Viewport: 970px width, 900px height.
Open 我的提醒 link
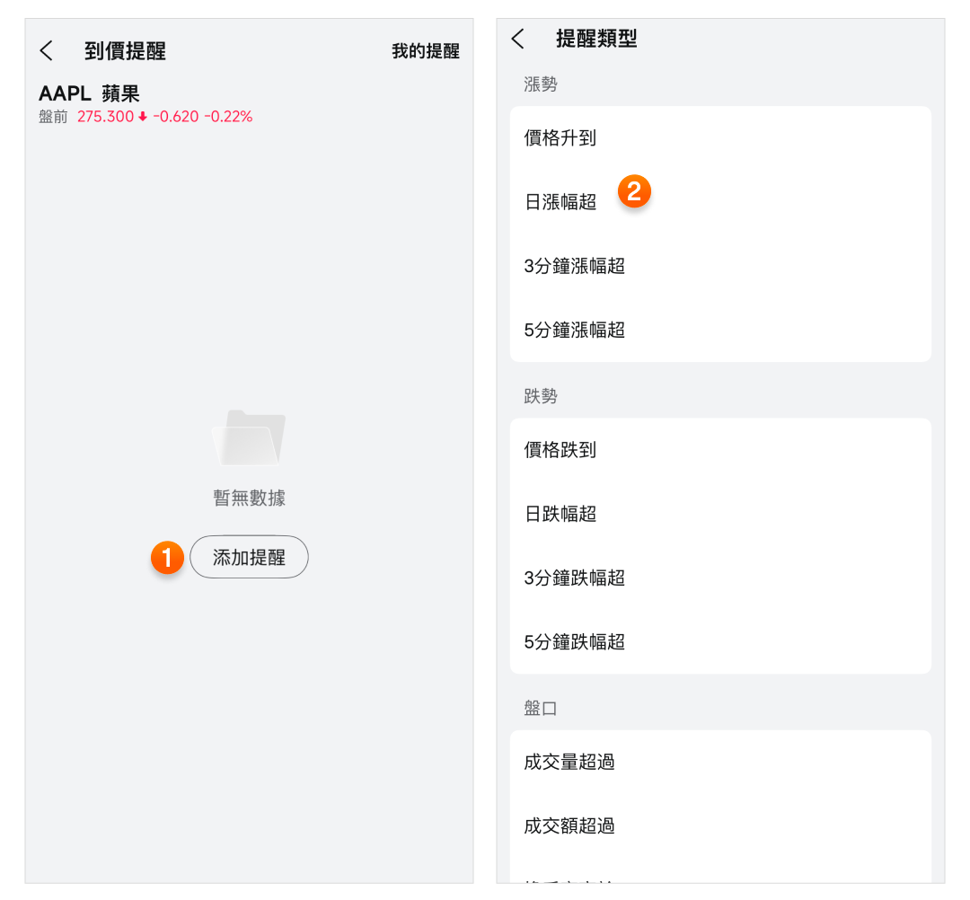[x=425, y=51]
